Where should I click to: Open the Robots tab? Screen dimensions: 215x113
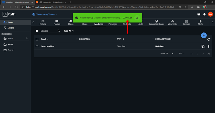coord(43,23)
